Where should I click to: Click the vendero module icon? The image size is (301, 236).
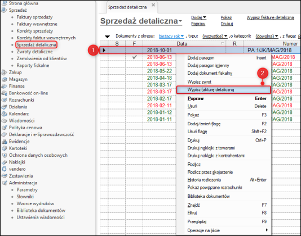click(x=4, y=169)
